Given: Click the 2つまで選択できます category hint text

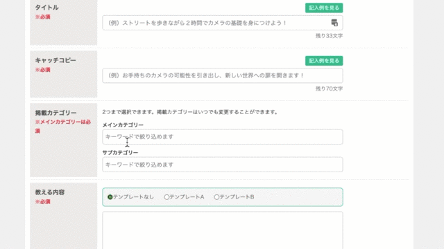Looking at the screenshot, I should pos(190,112).
